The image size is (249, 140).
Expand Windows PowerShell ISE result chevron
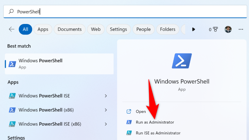pyautogui.click(x=106, y=96)
